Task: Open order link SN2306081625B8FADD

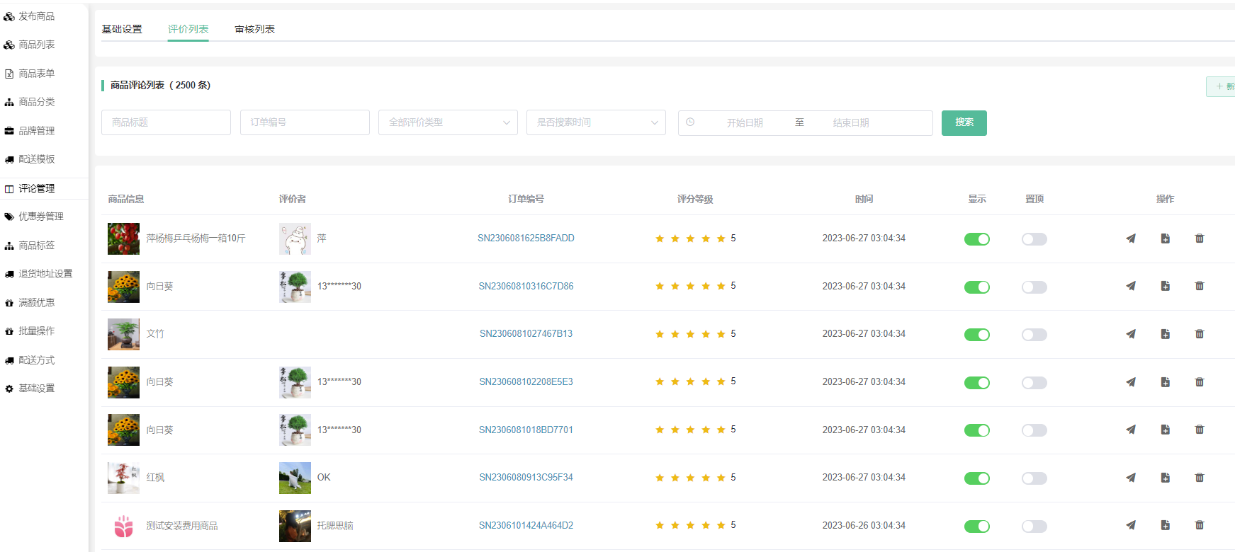Action: click(526, 238)
